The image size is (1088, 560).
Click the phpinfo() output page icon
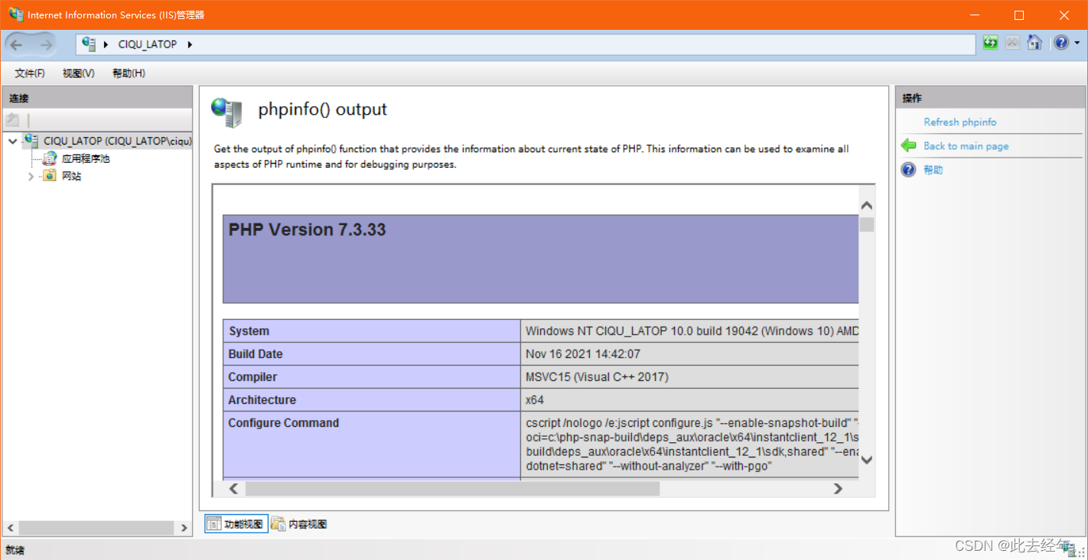click(226, 112)
